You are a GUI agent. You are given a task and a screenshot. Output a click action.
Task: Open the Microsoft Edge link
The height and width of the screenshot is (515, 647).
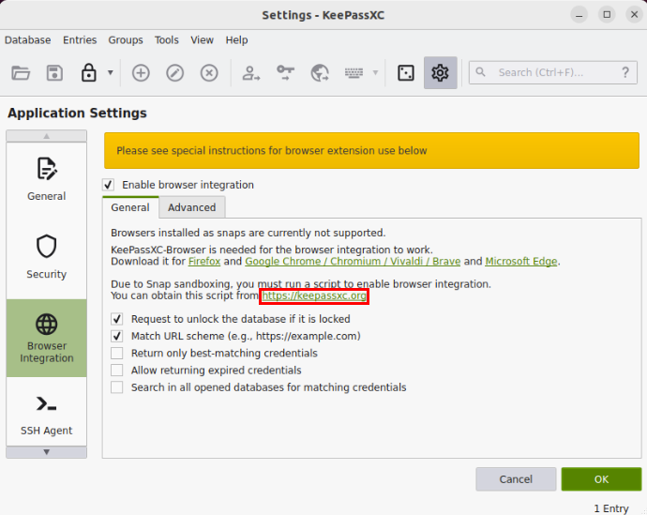coord(521,261)
